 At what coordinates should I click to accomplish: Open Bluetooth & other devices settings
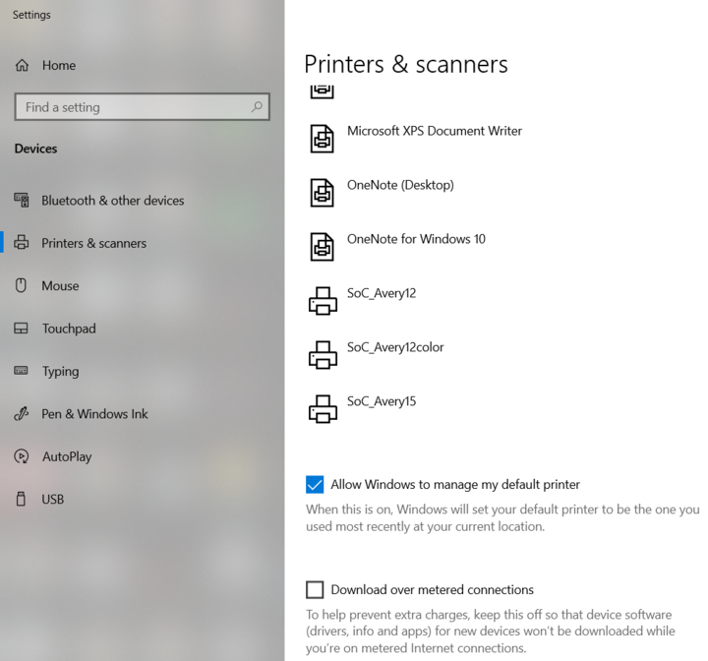113,200
